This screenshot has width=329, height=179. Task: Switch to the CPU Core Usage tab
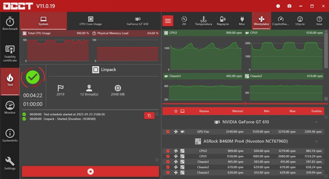pos(90,21)
